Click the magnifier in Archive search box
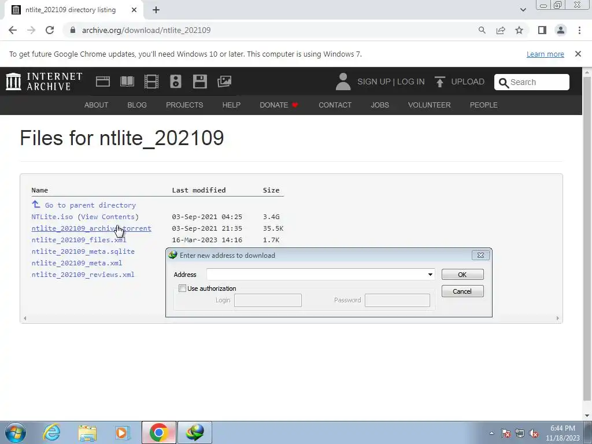Image resolution: width=592 pixels, height=444 pixels. pyautogui.click(x=504, y=82)
